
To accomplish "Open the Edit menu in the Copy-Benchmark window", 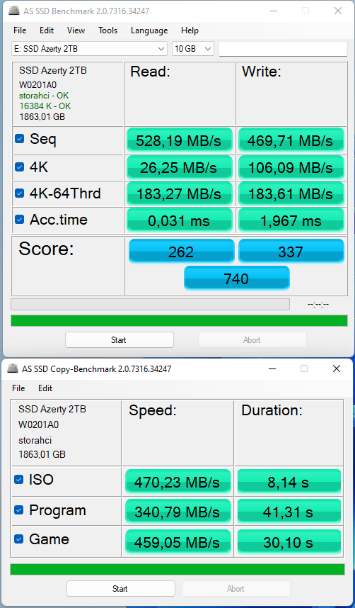I will pyautogui.click(x=45, y=388).
